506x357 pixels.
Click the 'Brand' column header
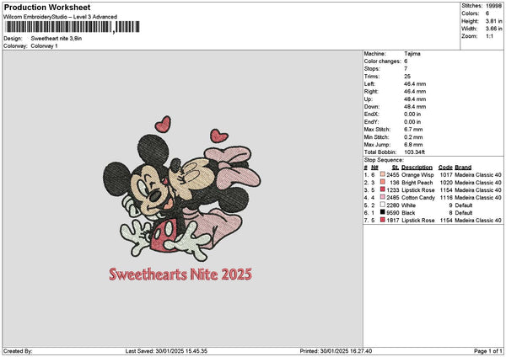point(463,168)
